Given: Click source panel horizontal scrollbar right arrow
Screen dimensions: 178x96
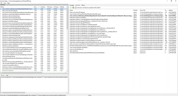Looking at the screenshot, I should 67,93.
